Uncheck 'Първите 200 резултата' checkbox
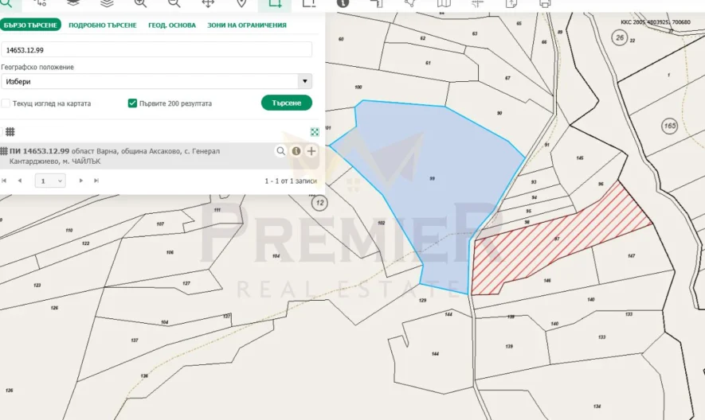705x420 pixels. click(132, 103)
